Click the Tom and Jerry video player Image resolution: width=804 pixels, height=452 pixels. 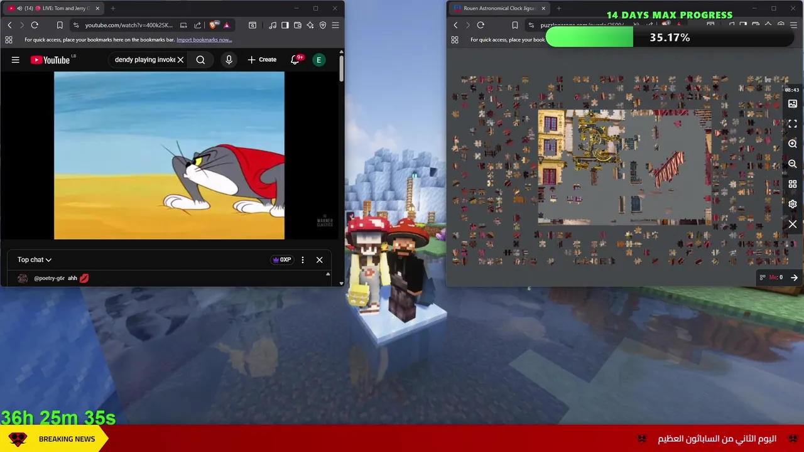click(169, 155)
